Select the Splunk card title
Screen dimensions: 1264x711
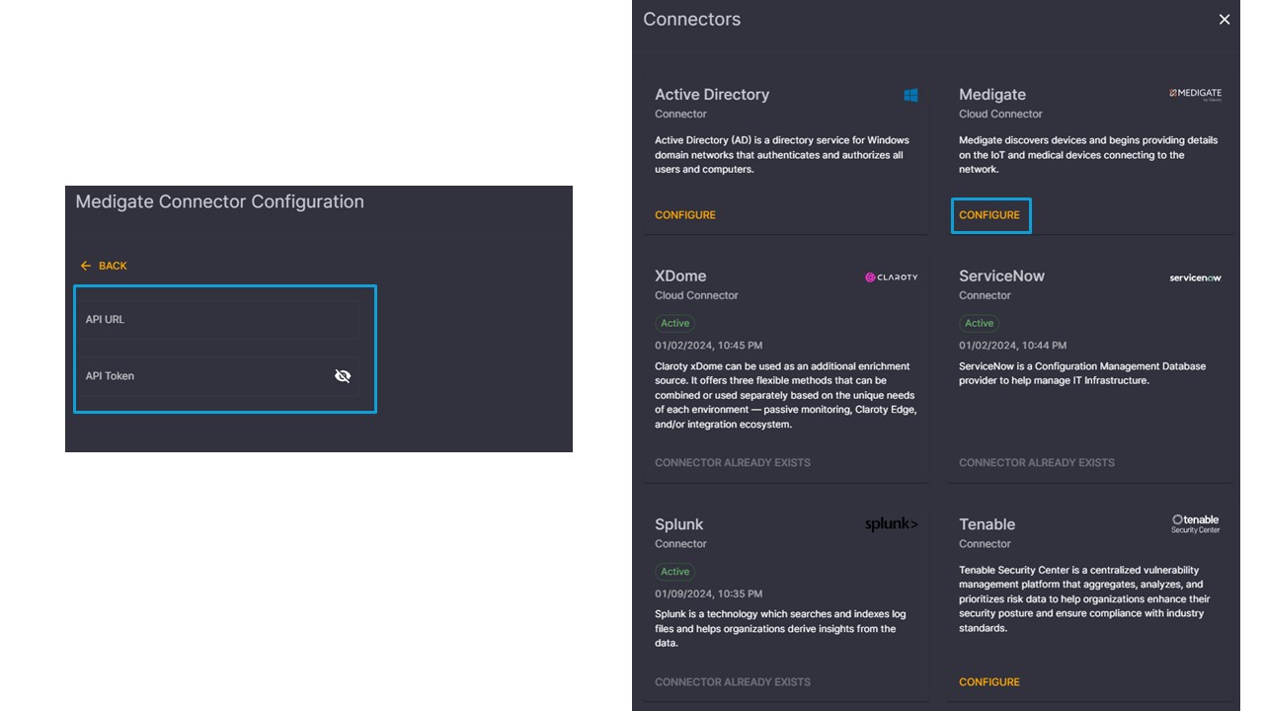[x=679, y=524]
